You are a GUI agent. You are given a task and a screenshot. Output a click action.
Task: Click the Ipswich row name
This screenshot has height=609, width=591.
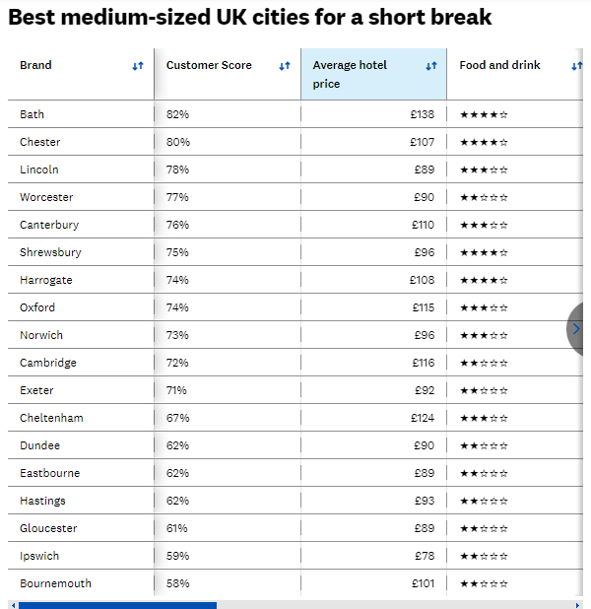click(39, 556)
